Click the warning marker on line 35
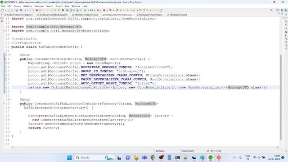Image resolution: width=288 pixels, height=162 pixels. tap(4, 103)
